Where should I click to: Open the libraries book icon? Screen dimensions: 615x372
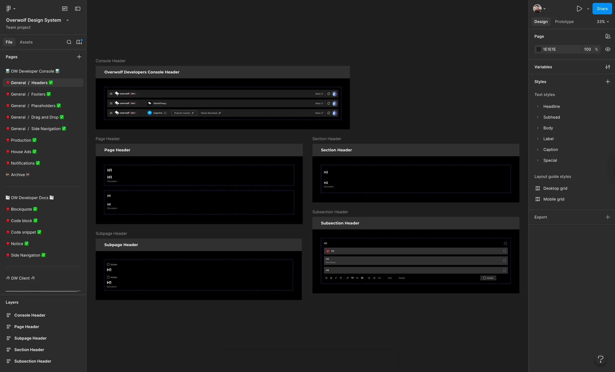click(x=79, y=42)
